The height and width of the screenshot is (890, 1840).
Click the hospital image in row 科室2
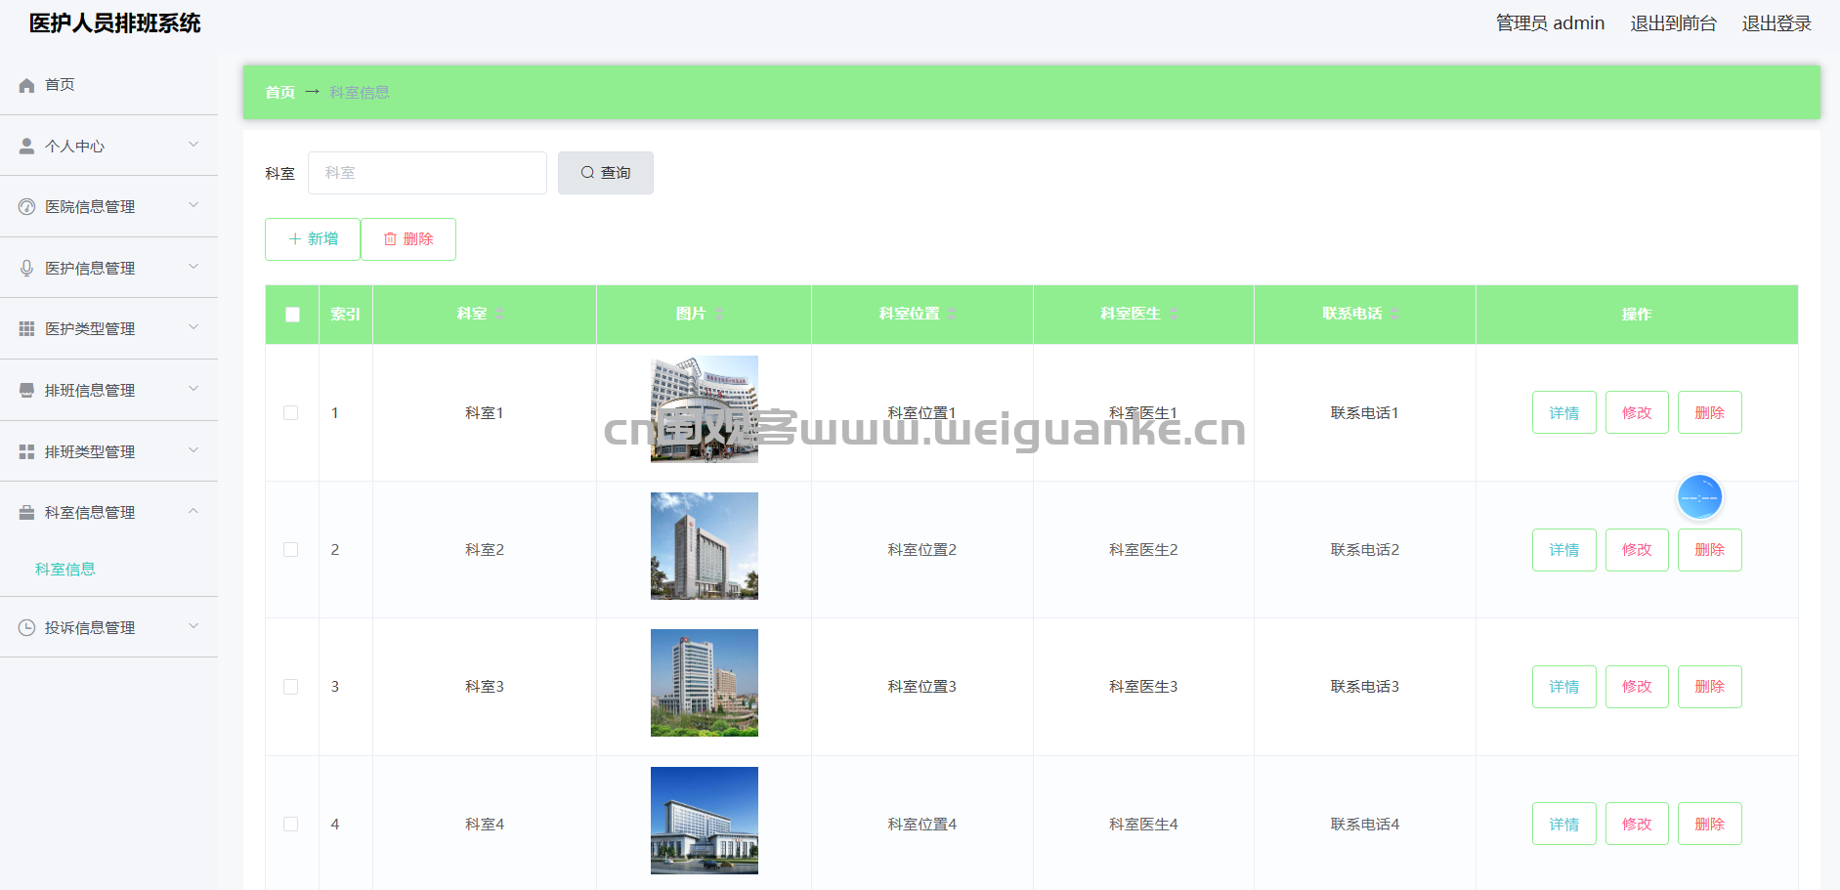705,546
